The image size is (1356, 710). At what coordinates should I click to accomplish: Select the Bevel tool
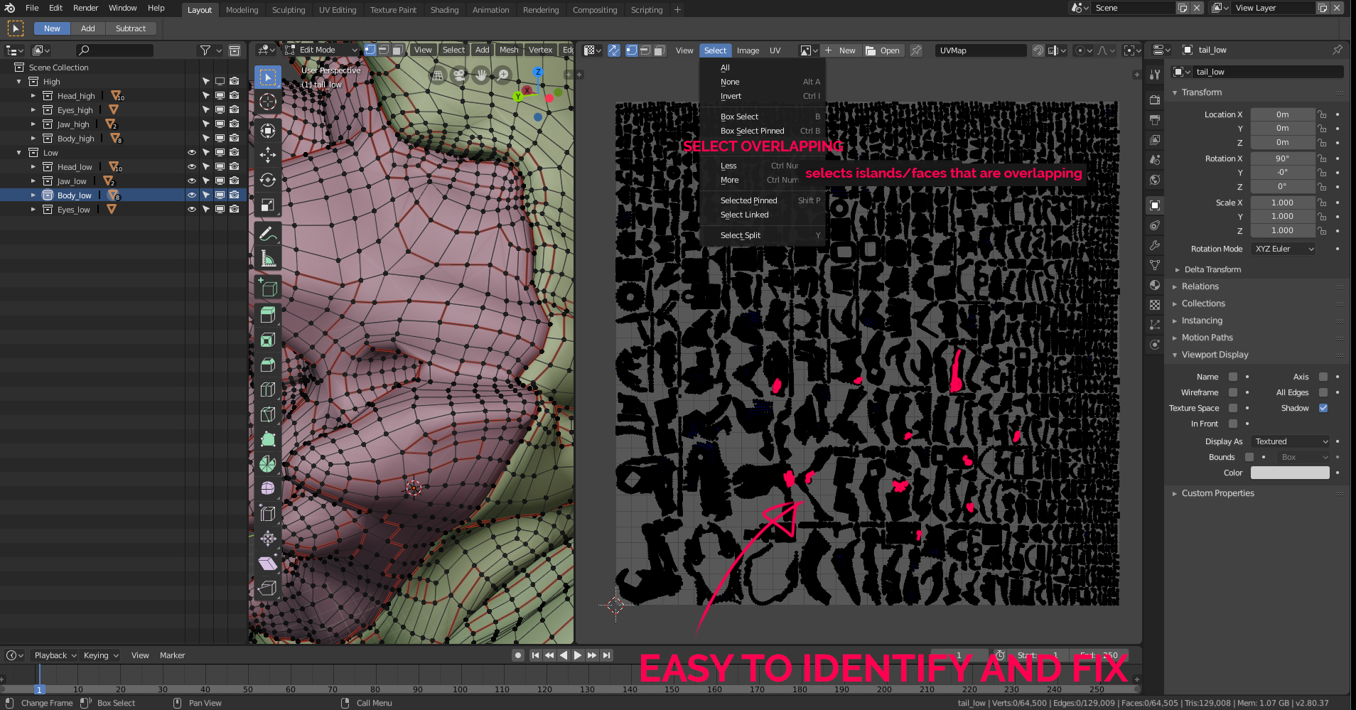268,365
